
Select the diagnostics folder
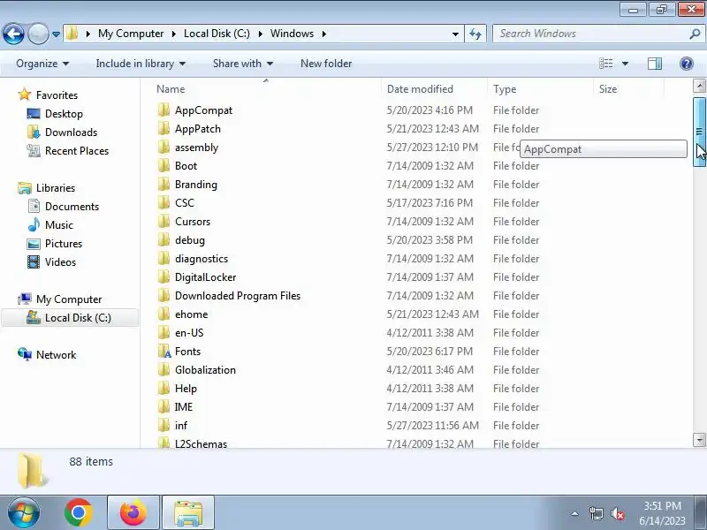tap(201, 259)
